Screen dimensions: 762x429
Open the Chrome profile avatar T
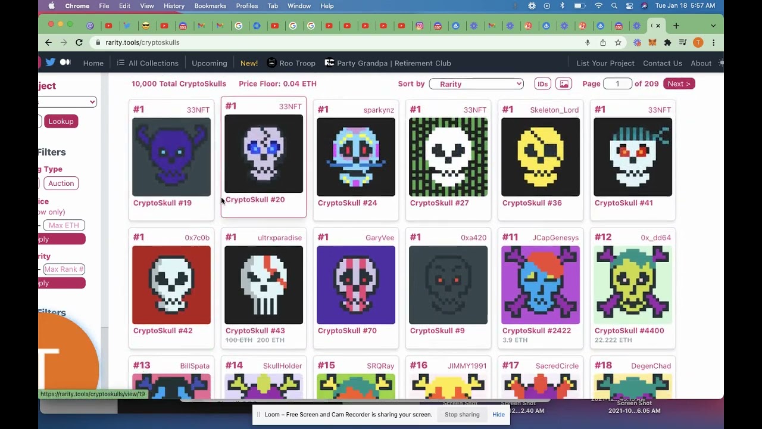point(698,42)
